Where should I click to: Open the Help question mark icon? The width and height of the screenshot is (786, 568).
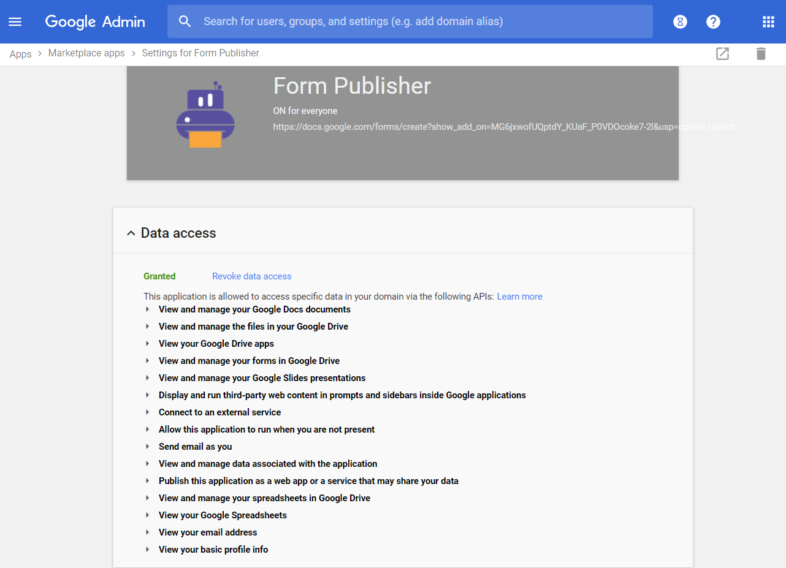coord(713,21)
